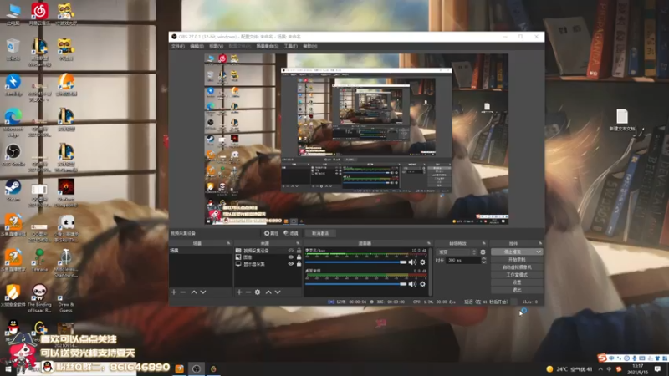Open Steam desktop shortcut

click(13, 191)
